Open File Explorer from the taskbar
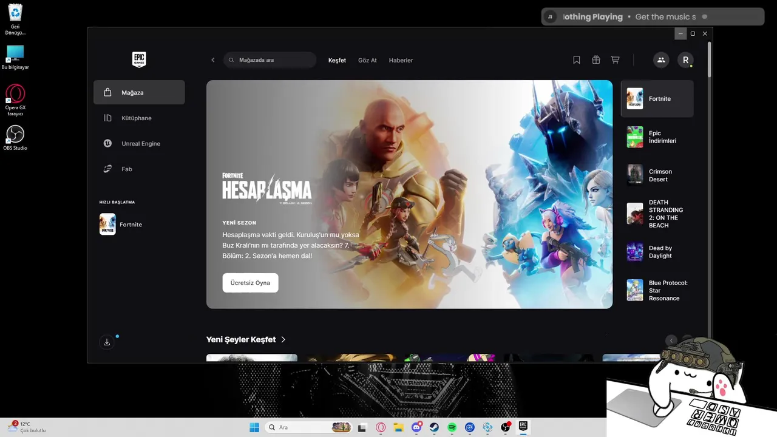 [x=399, y=427]
